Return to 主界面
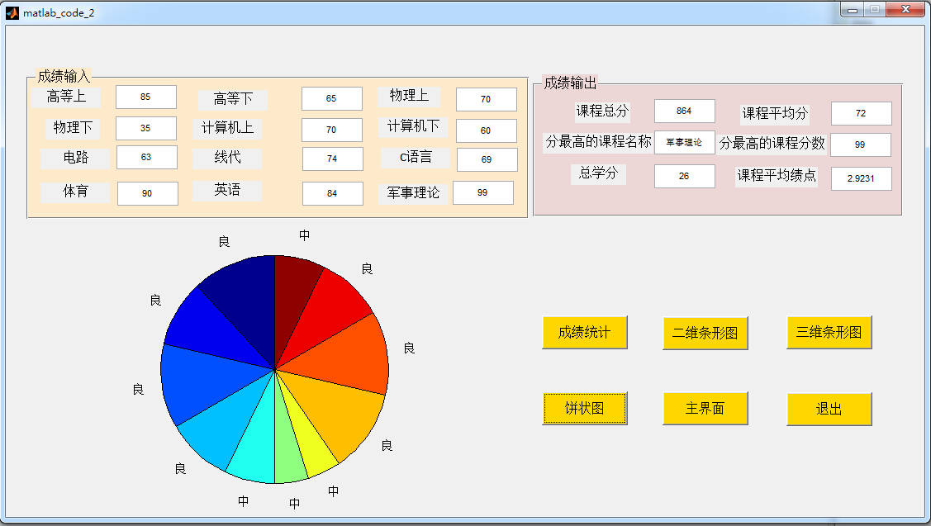 (x=705, y=409)
